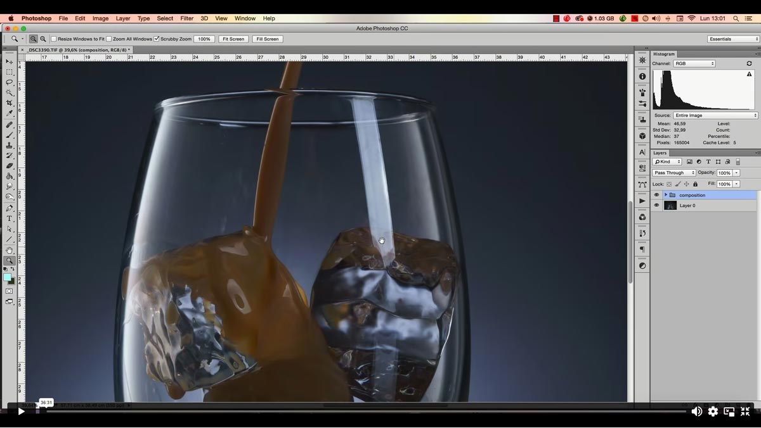Choose Zoom In mode in options bar

tap(33, 39)
